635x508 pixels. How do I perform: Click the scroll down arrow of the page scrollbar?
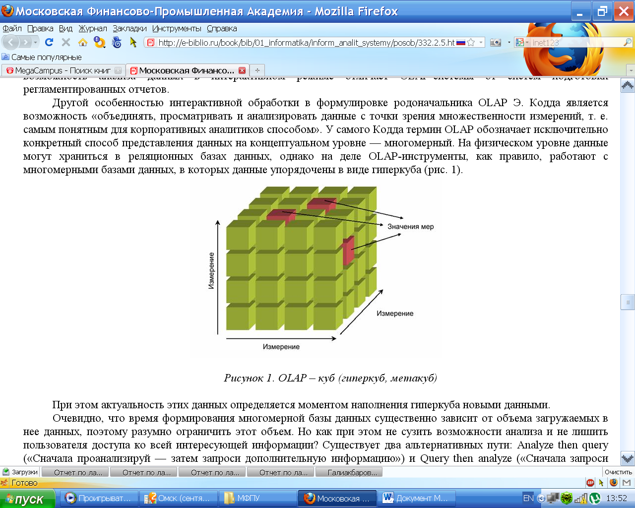pyautogui.click(x=628, y=459)
